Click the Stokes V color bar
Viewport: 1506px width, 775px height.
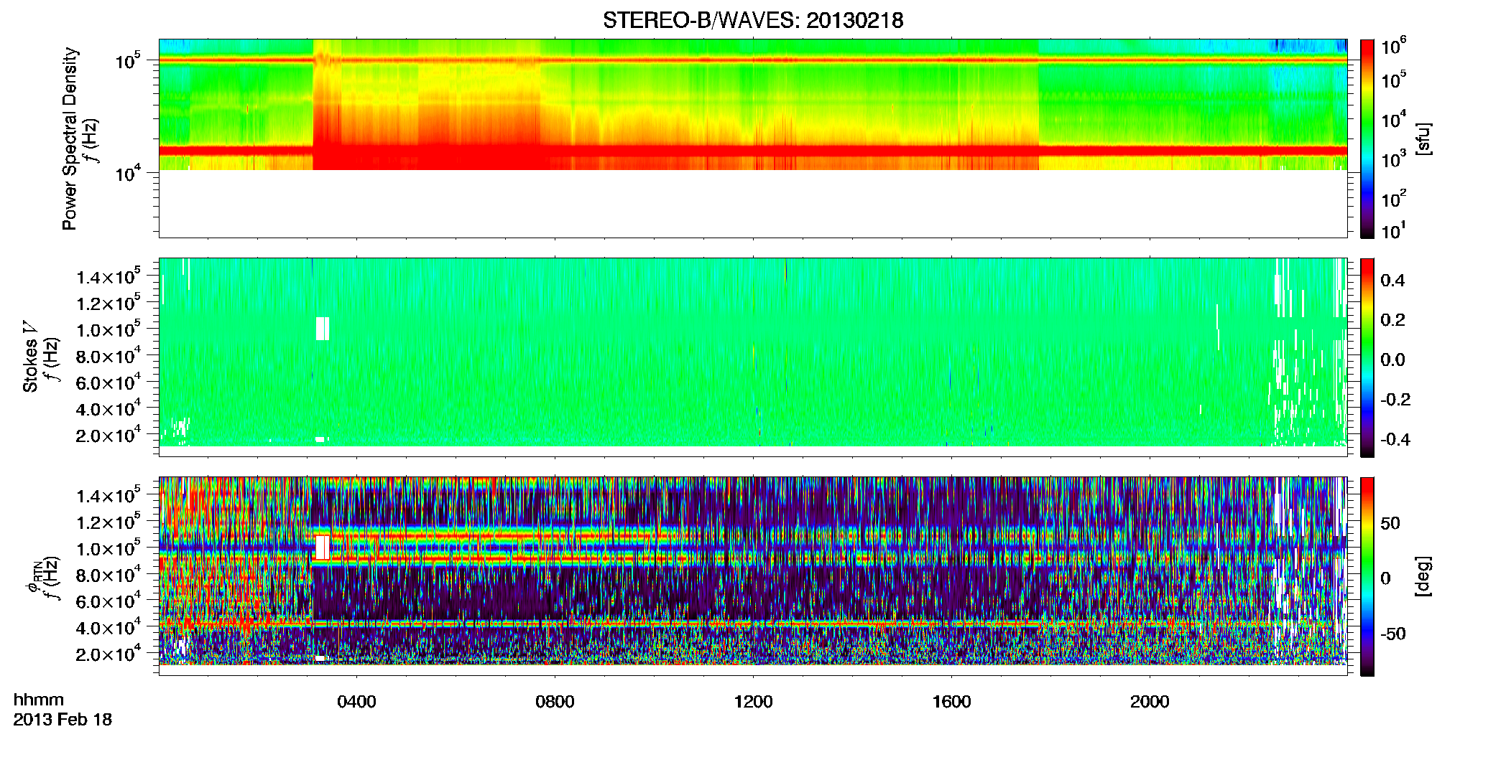pyautogui.click(x=1367, y=357)
